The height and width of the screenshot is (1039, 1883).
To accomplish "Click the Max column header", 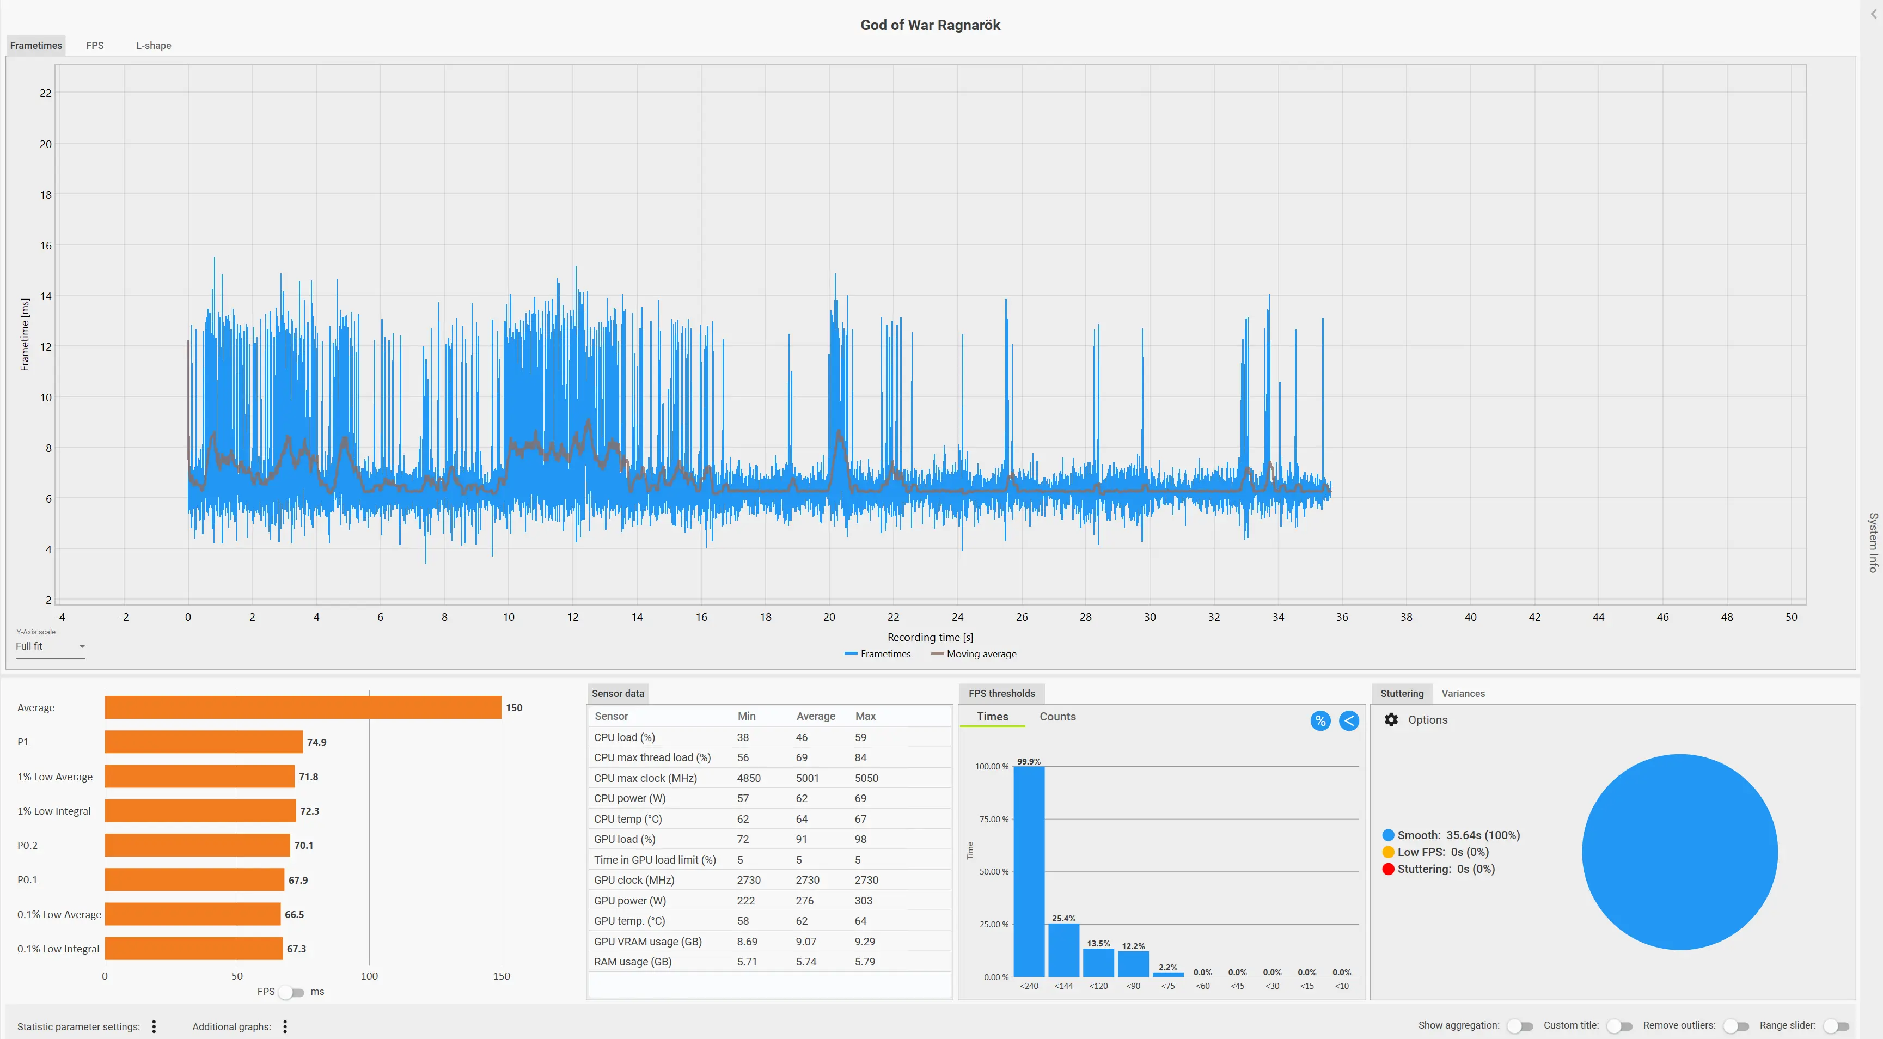I will (865, 716).
